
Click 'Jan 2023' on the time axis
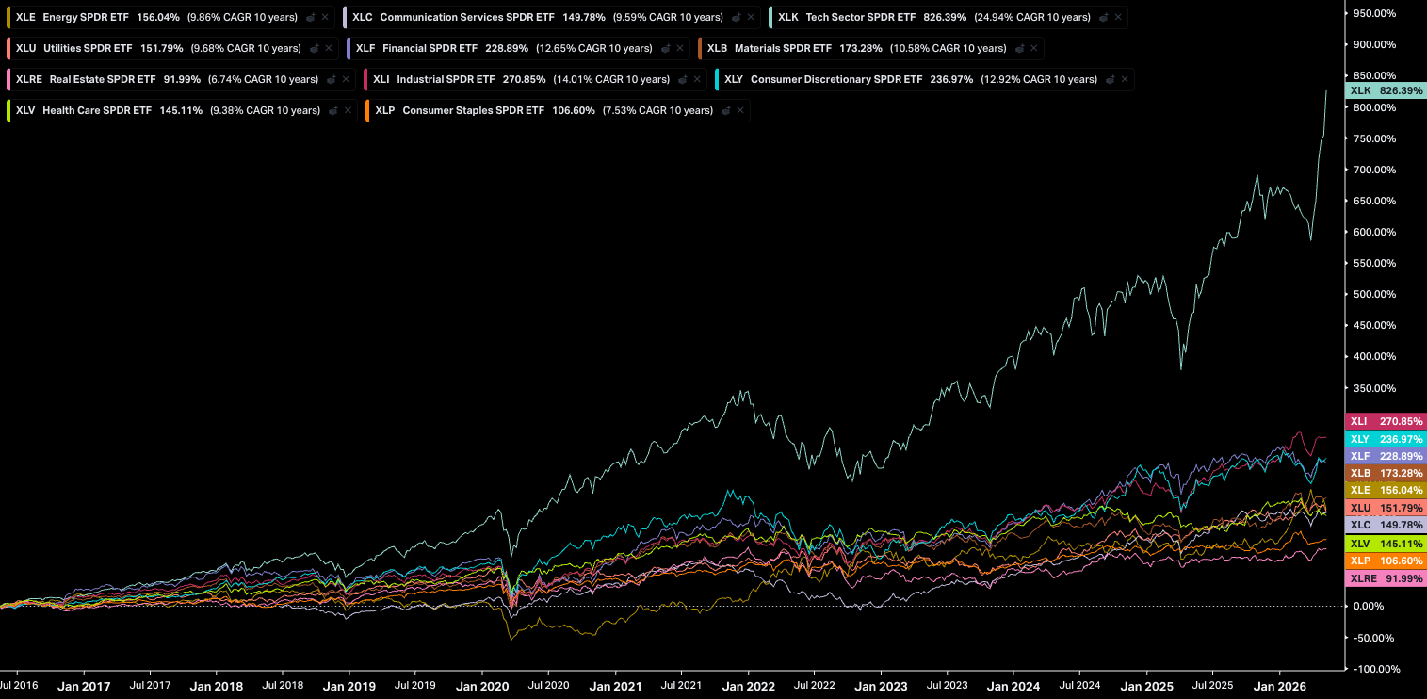pos(881,686)
